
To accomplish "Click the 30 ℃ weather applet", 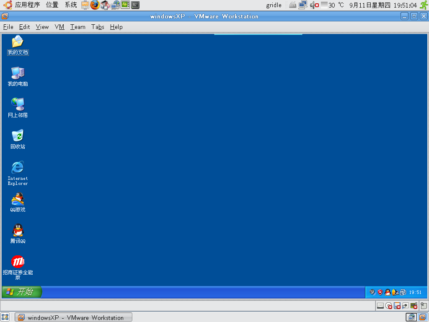I will click(332, 5).
